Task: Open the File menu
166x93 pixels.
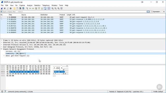Action: (x=2, y=5)
